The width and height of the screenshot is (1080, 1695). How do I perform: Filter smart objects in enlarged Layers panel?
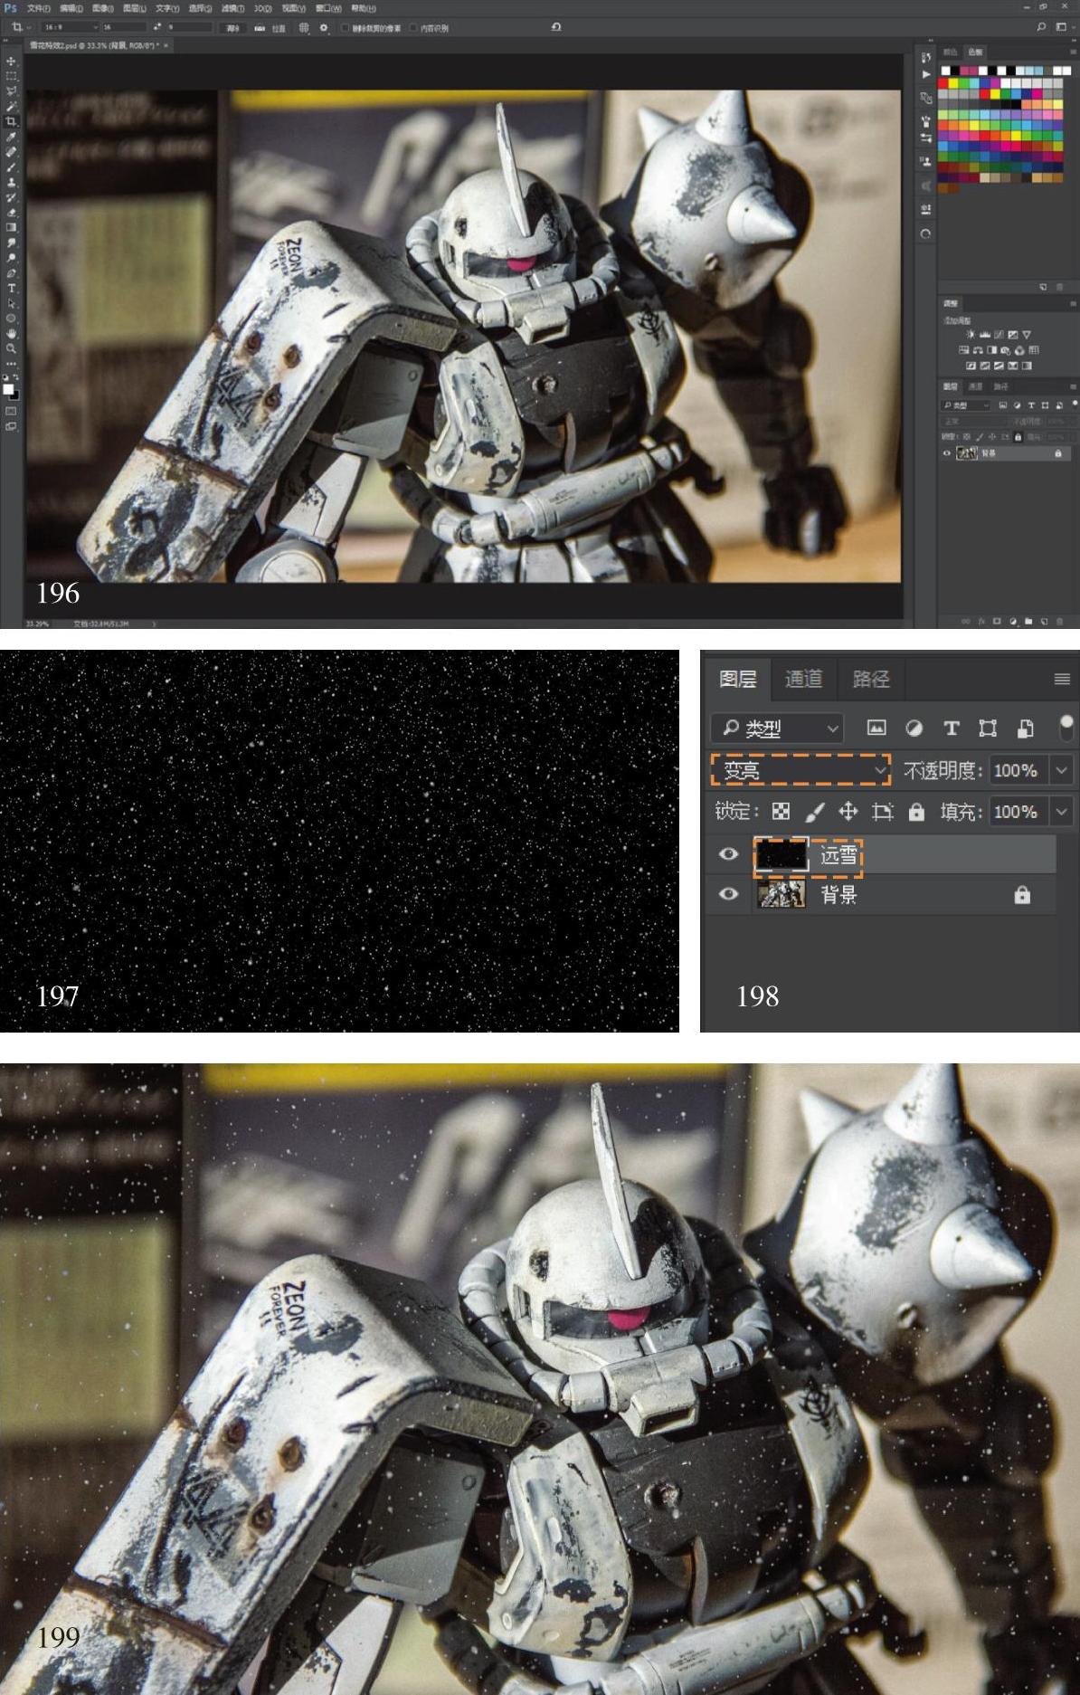1025,728
